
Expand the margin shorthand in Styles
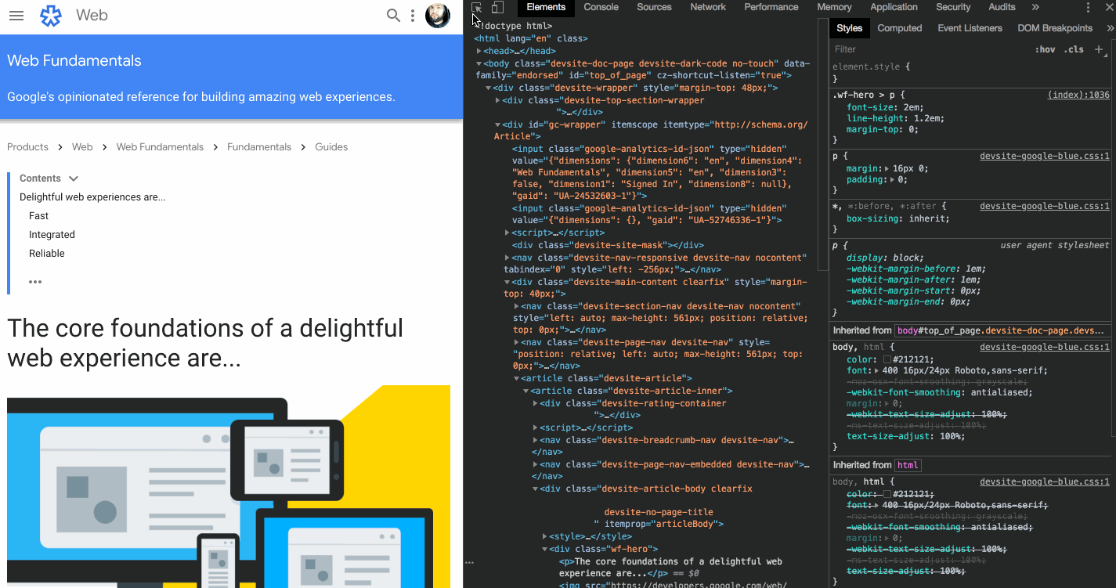click(x=887, y=168)
